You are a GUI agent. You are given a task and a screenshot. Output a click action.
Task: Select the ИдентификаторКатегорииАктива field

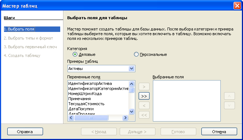pos(98,88)
